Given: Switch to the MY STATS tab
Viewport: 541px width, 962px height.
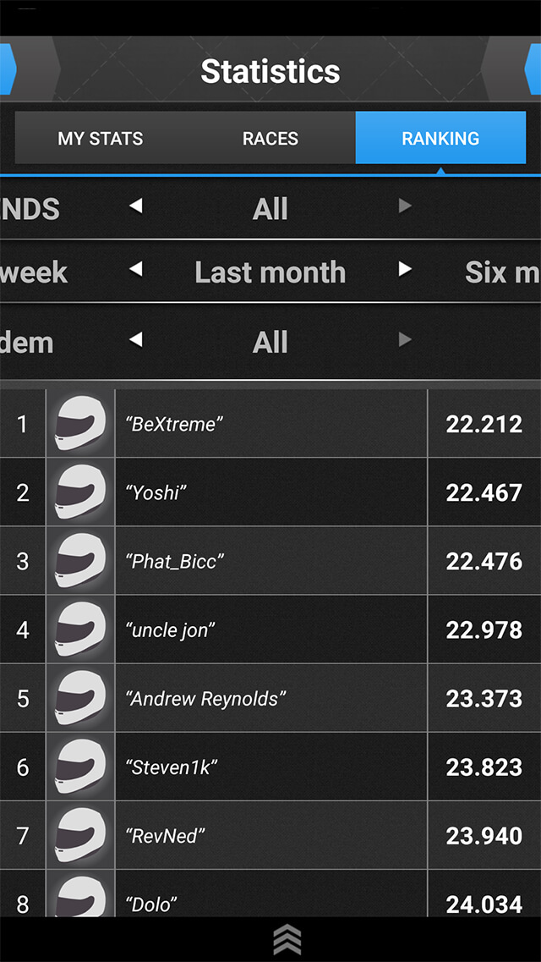Looking at the screenshot, I should point(99,138).
